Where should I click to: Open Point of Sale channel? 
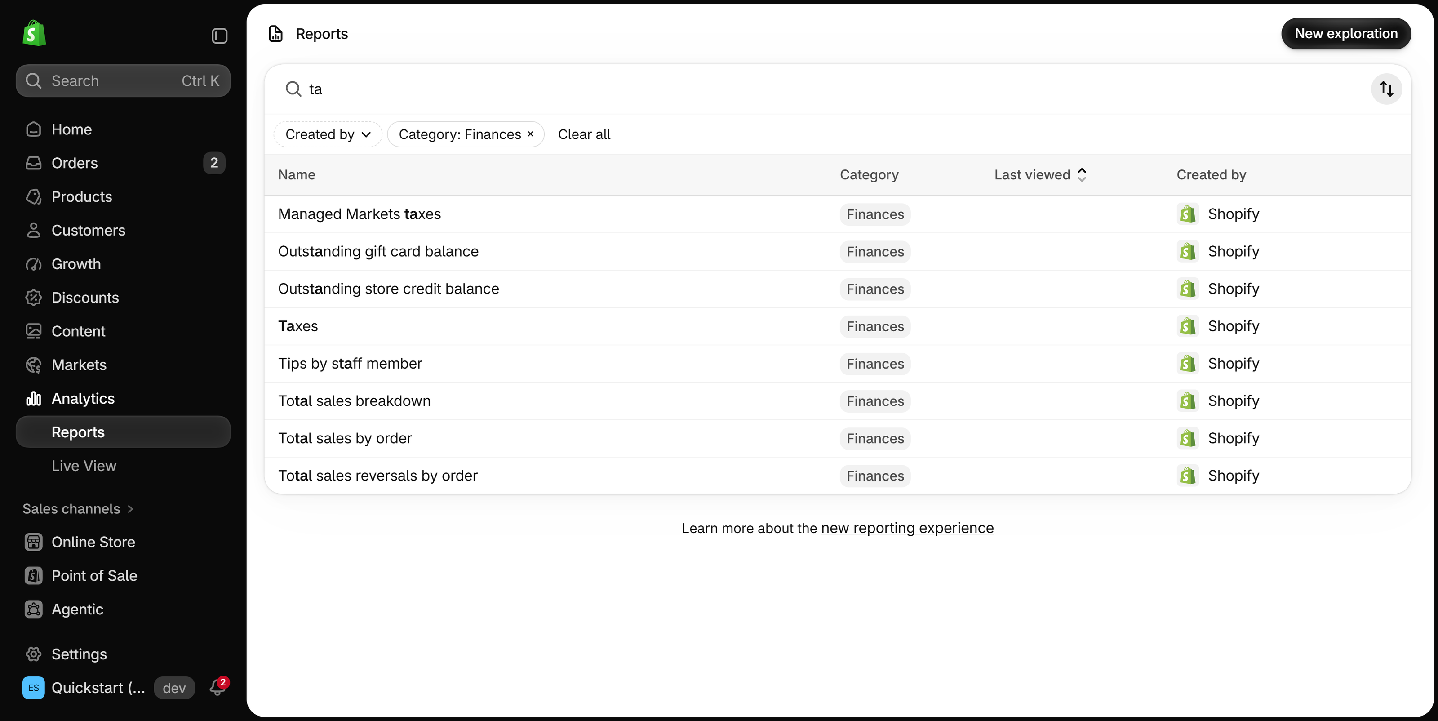[x=123, y=576]
